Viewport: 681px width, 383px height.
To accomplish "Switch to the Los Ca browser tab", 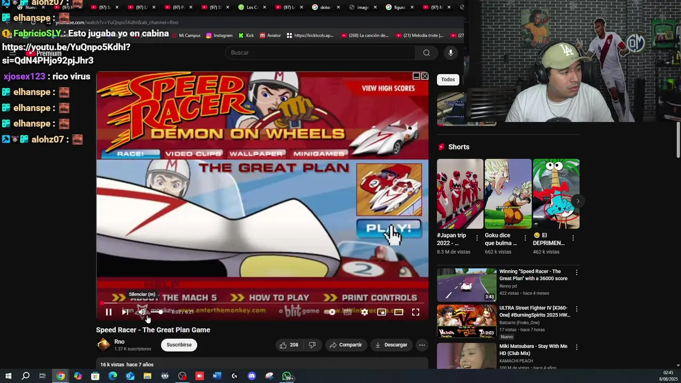I will click(252, 7).
